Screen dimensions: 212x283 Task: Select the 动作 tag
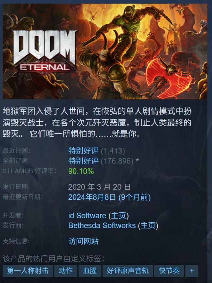click(x=66, y=271)
